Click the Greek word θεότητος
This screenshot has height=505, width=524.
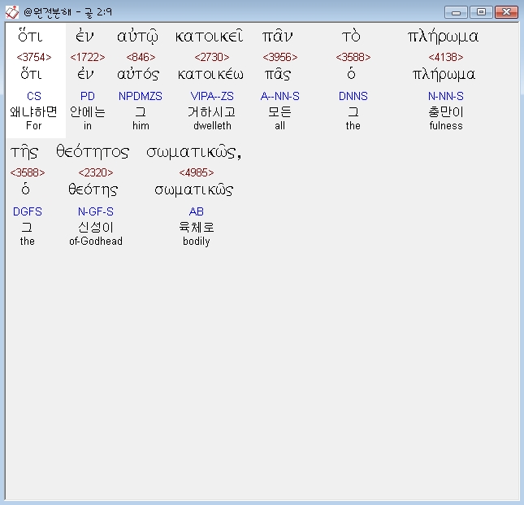tap(93, 152)
